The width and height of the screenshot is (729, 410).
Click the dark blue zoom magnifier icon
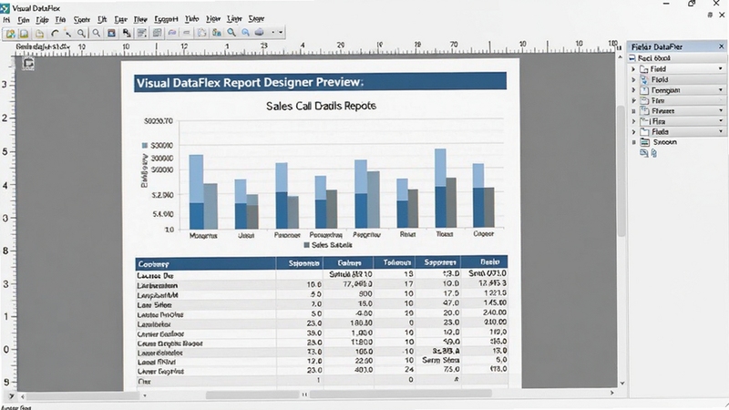pyautogui.click(x=231, y=33)
